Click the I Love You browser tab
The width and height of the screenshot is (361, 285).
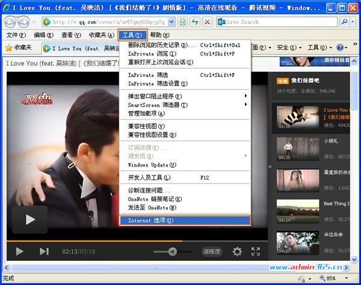point(81,48)
